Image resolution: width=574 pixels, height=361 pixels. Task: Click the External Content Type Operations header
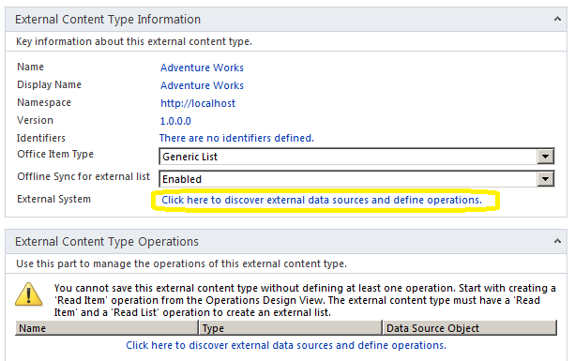(x=107, y=242)
